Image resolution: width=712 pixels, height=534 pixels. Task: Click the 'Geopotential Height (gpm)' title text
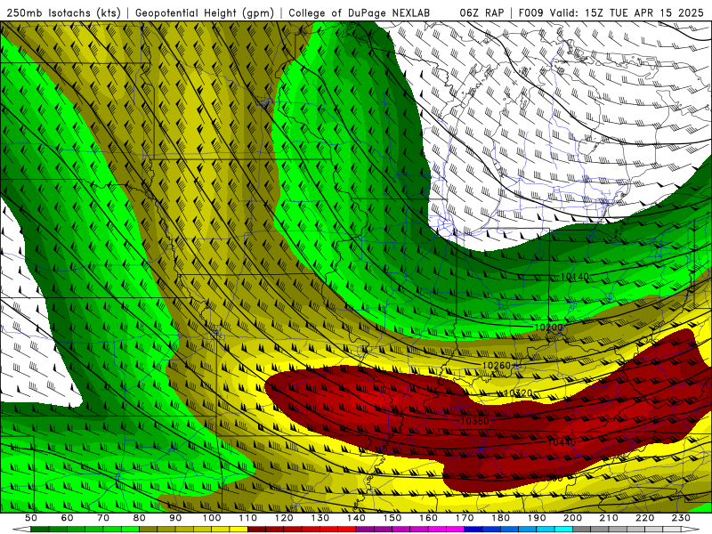tap(205, 12)
